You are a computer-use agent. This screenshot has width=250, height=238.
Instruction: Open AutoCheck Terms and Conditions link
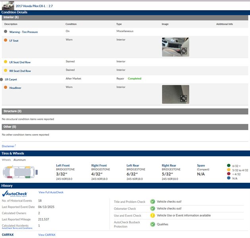click(17, 228)
